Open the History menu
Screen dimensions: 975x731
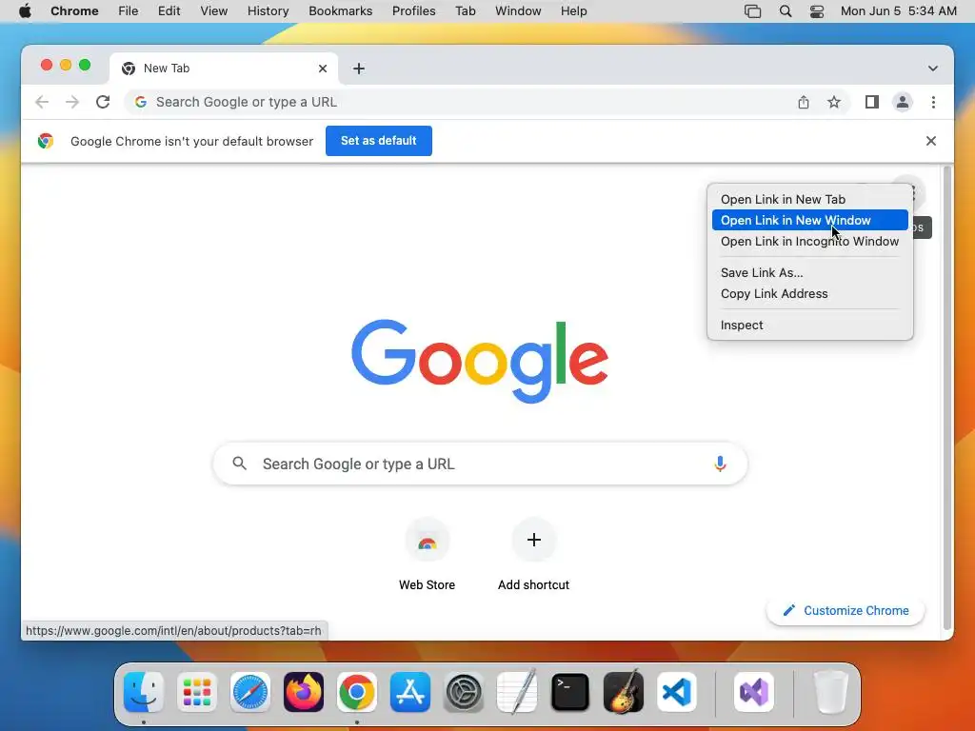(x=268, y=11)
